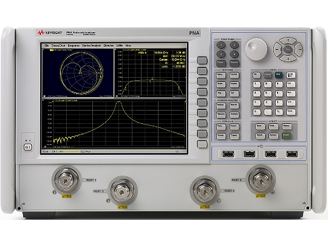
Task: Tap numeric key 5
Action: click(267, 94)
